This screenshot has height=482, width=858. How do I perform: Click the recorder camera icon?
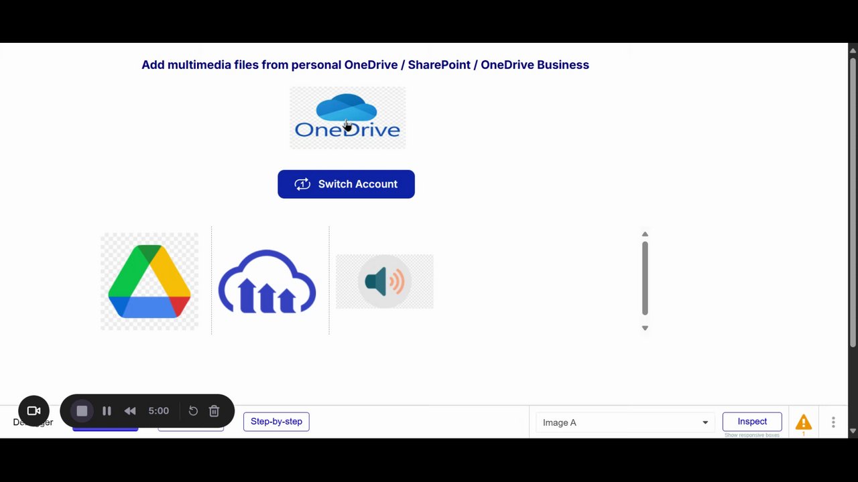click(34, 411)
